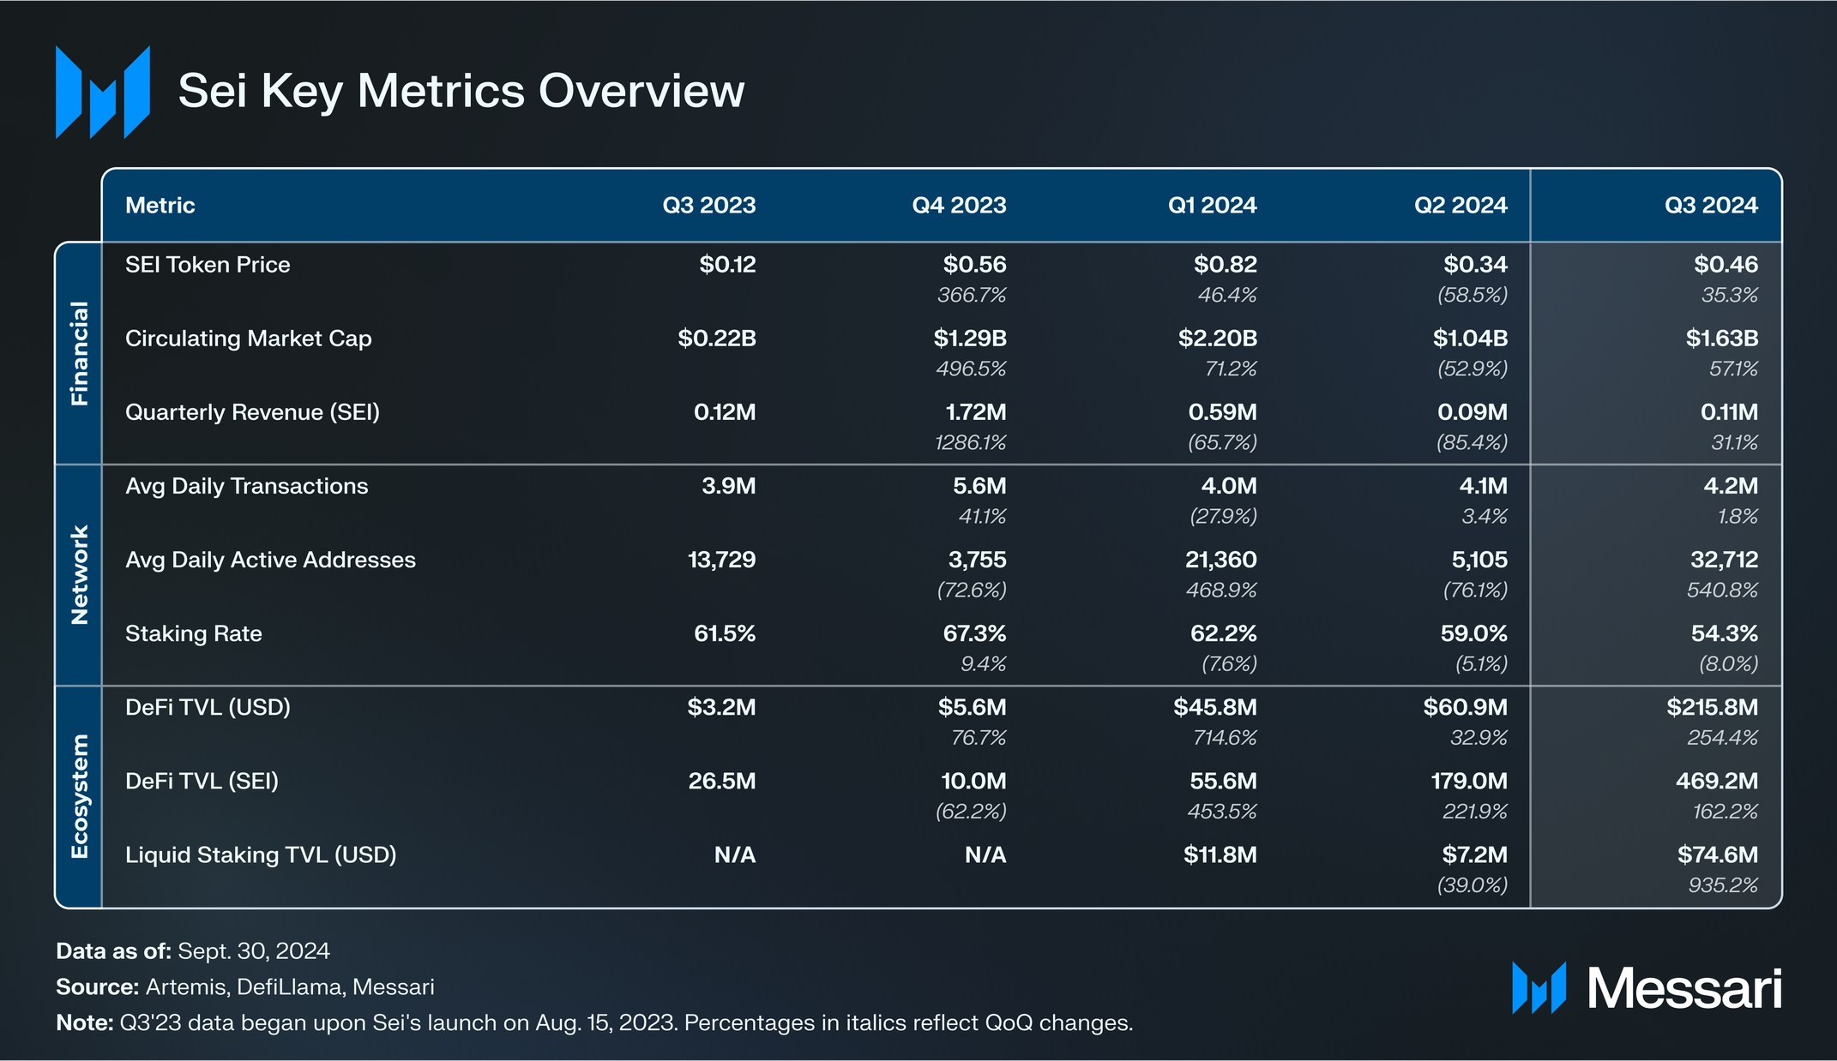The width and height of the screenshot is (1837, 1061).
Task: Click the Staking Rate row label
Action: pos(194,634)
